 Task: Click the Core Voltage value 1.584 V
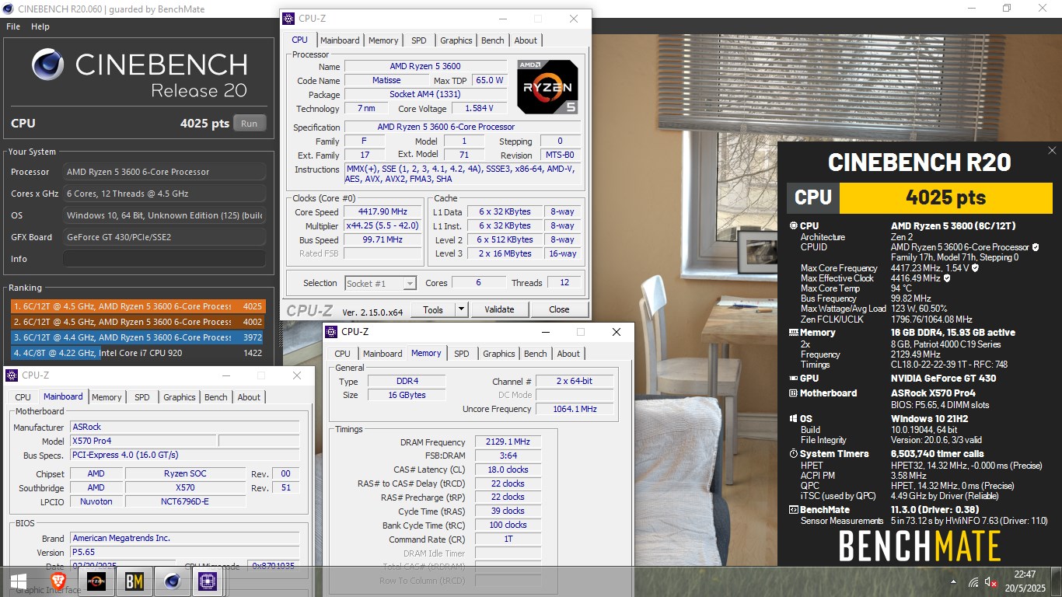coord(477,109)
